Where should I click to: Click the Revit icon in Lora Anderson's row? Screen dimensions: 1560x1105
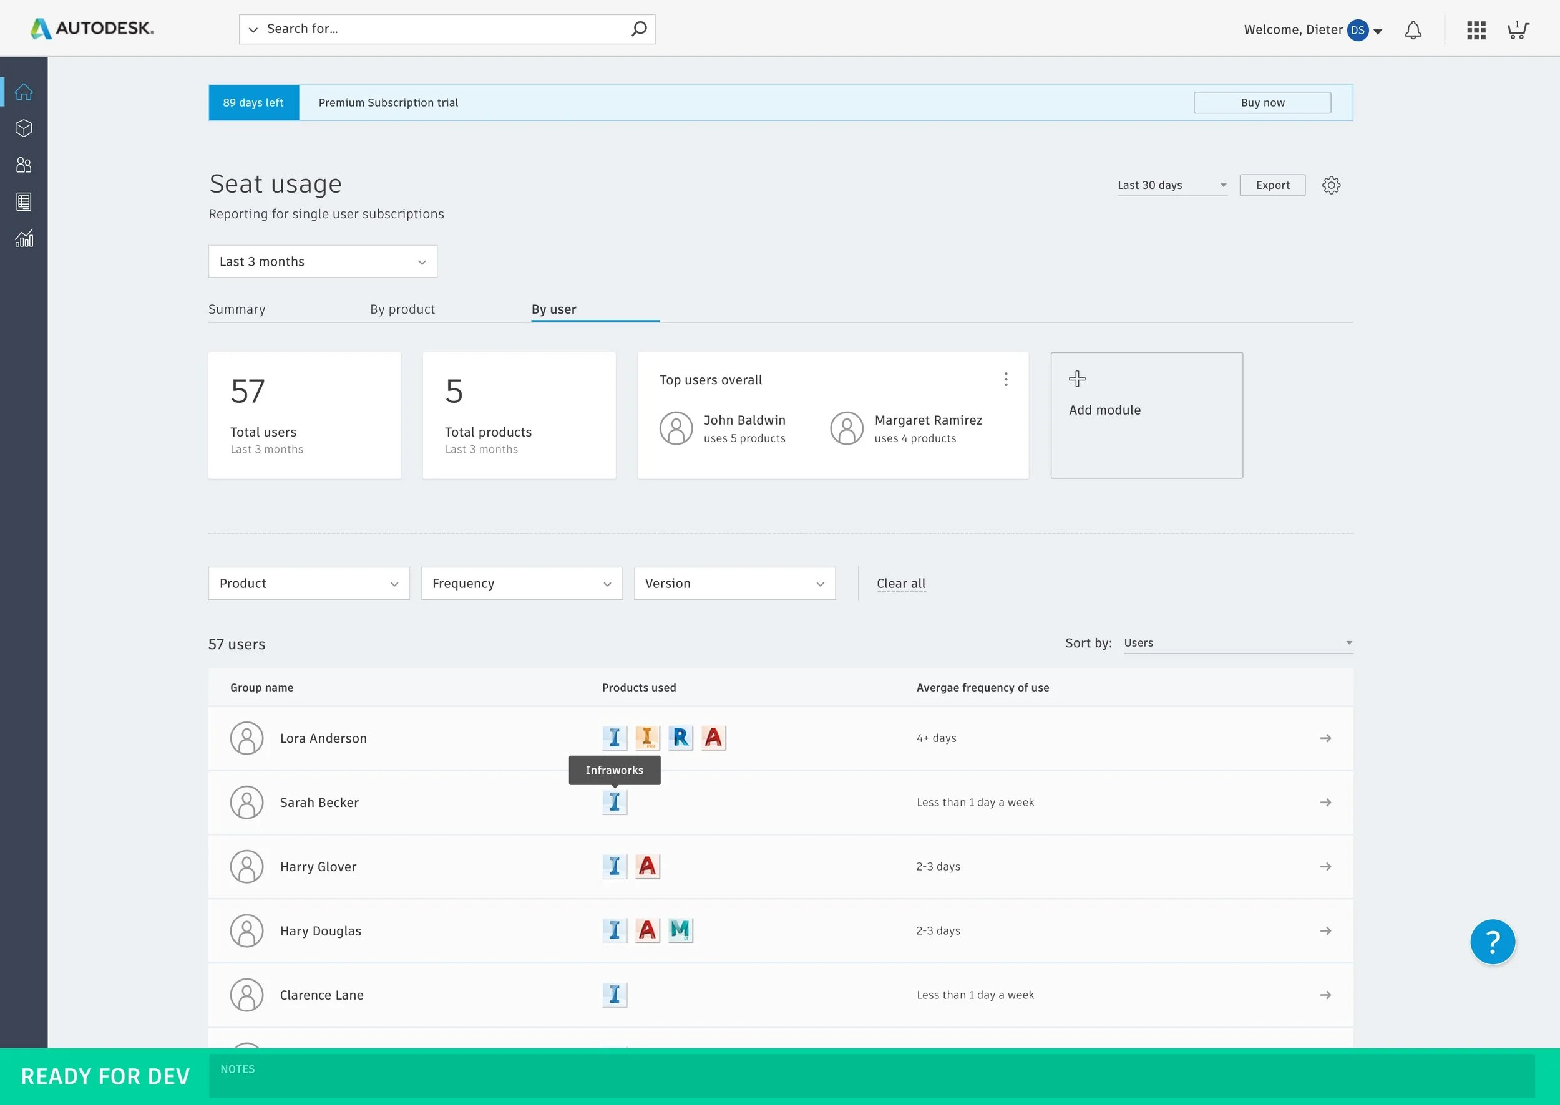point(680,738)
